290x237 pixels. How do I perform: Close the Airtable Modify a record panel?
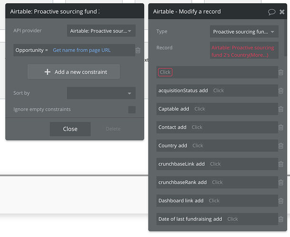[282, 12]
